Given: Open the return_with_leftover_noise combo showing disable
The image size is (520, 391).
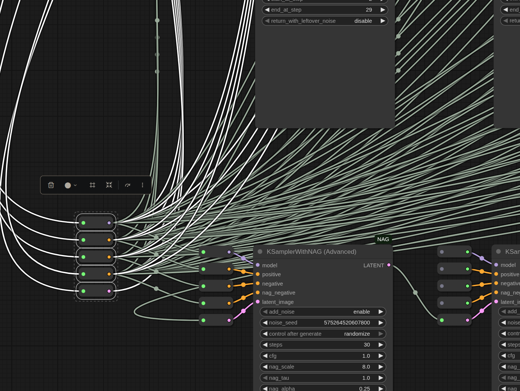Looking at the screenshot, I should point(325,21).
